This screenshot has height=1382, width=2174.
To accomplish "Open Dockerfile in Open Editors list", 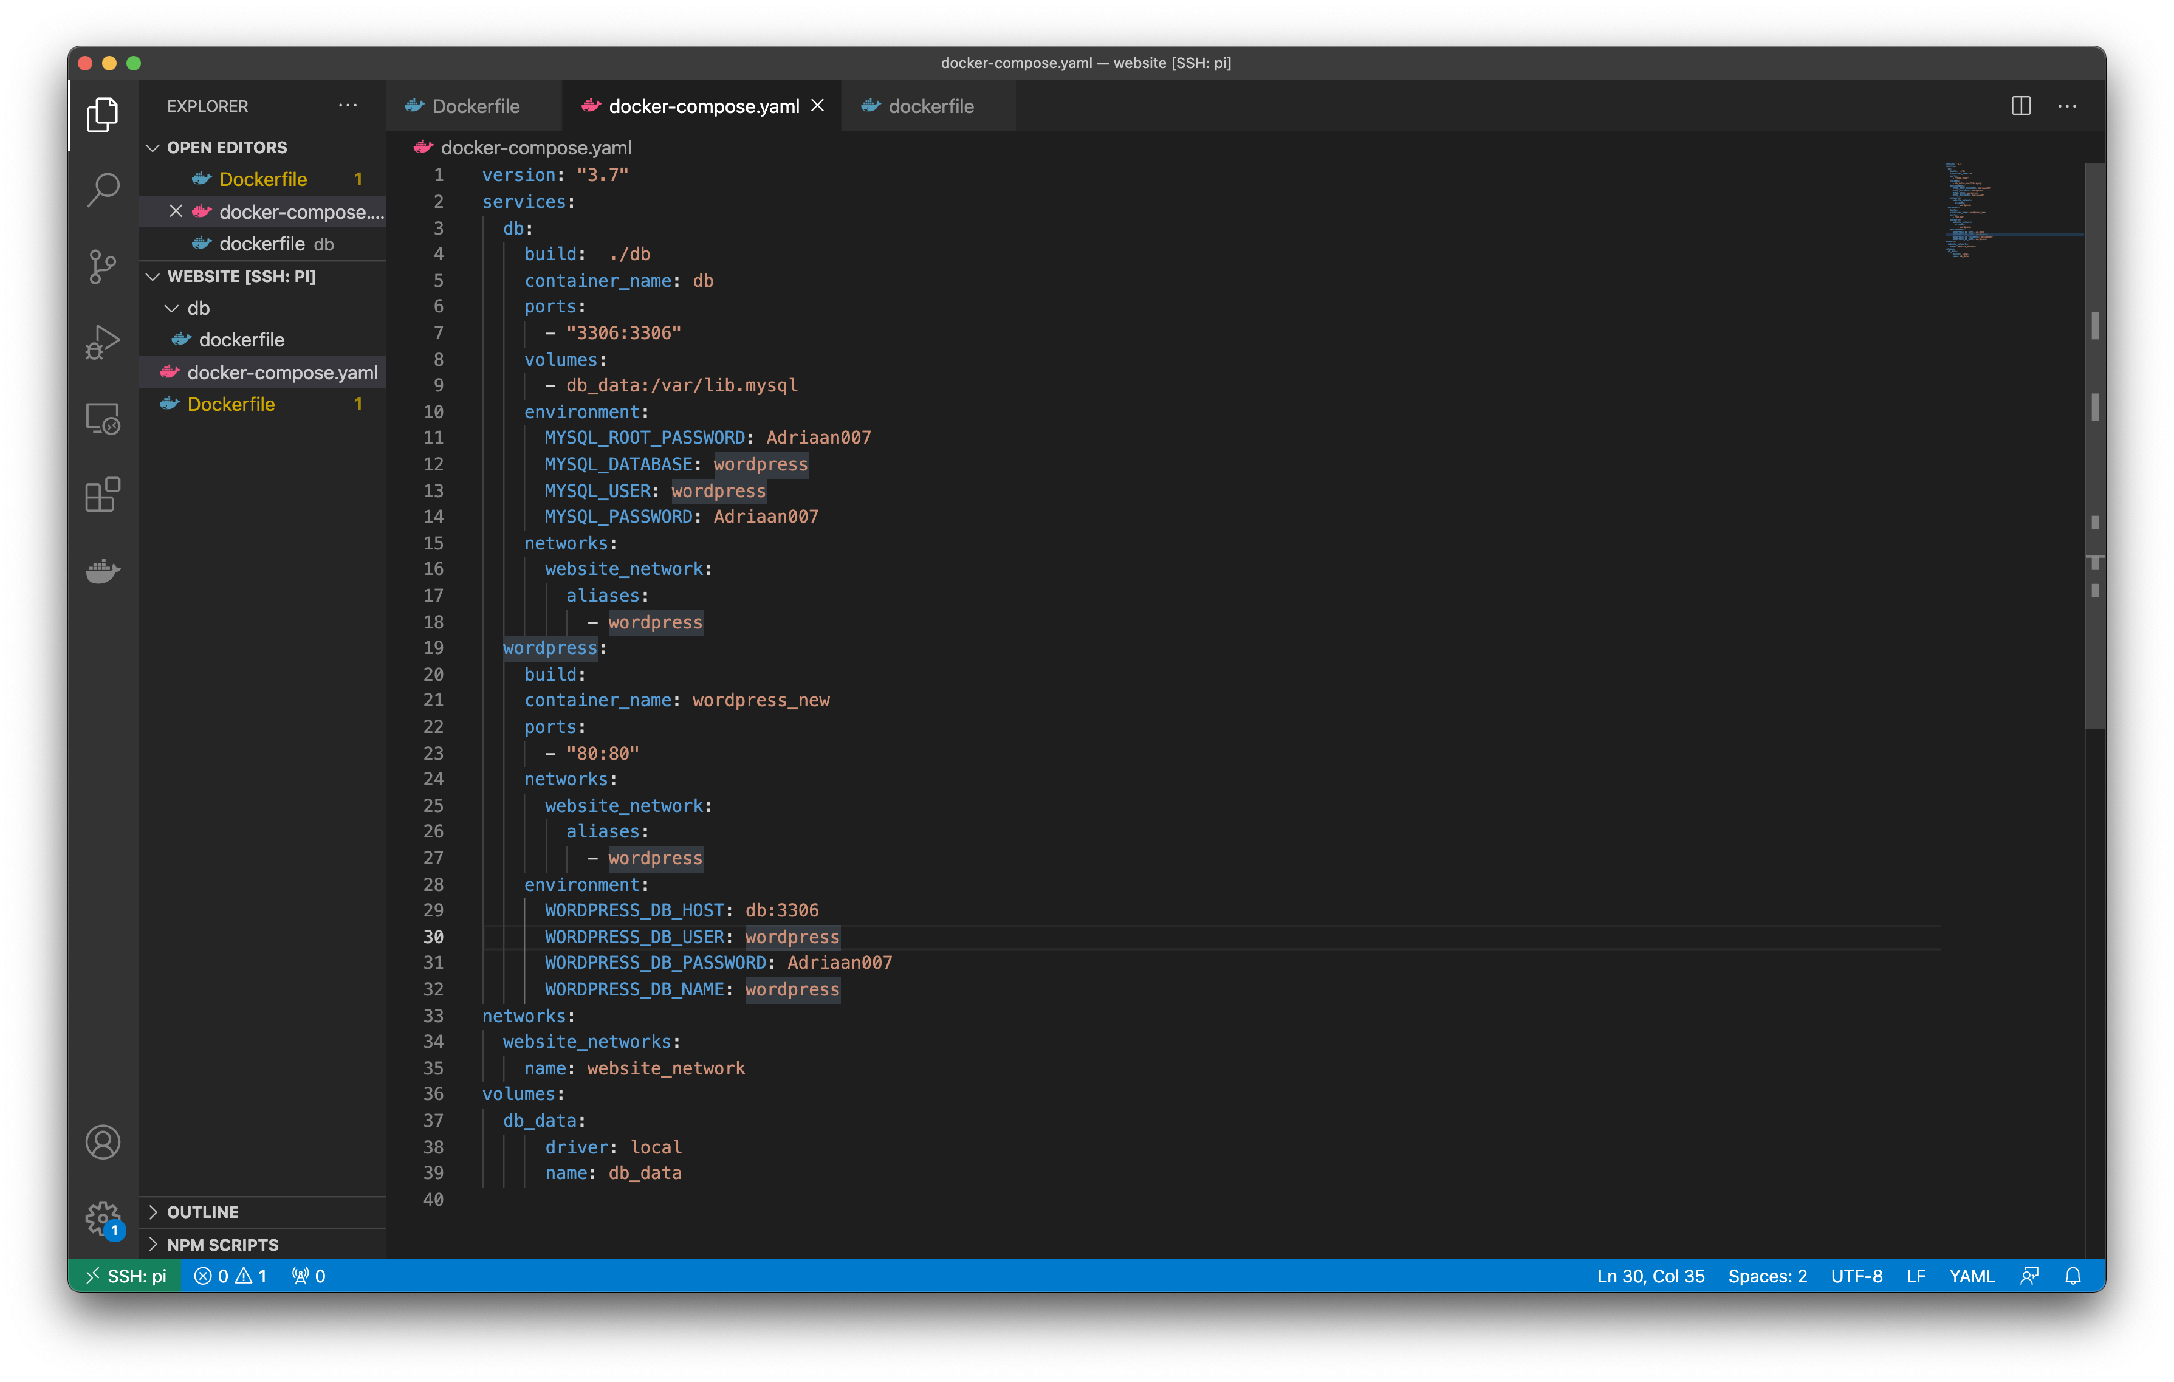I will pyautogui.click(x=262, y=179).
